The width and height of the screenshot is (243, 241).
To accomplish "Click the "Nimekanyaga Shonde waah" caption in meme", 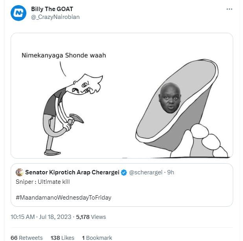I will 63,56.
